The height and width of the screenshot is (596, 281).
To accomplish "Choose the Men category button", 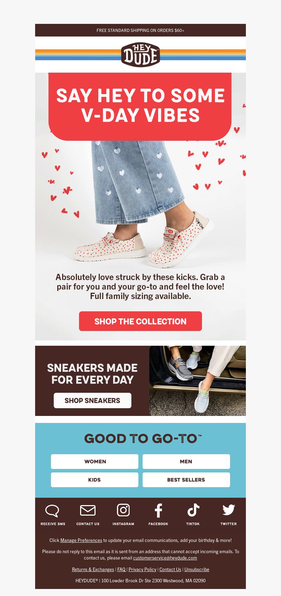I will [186, 462].
